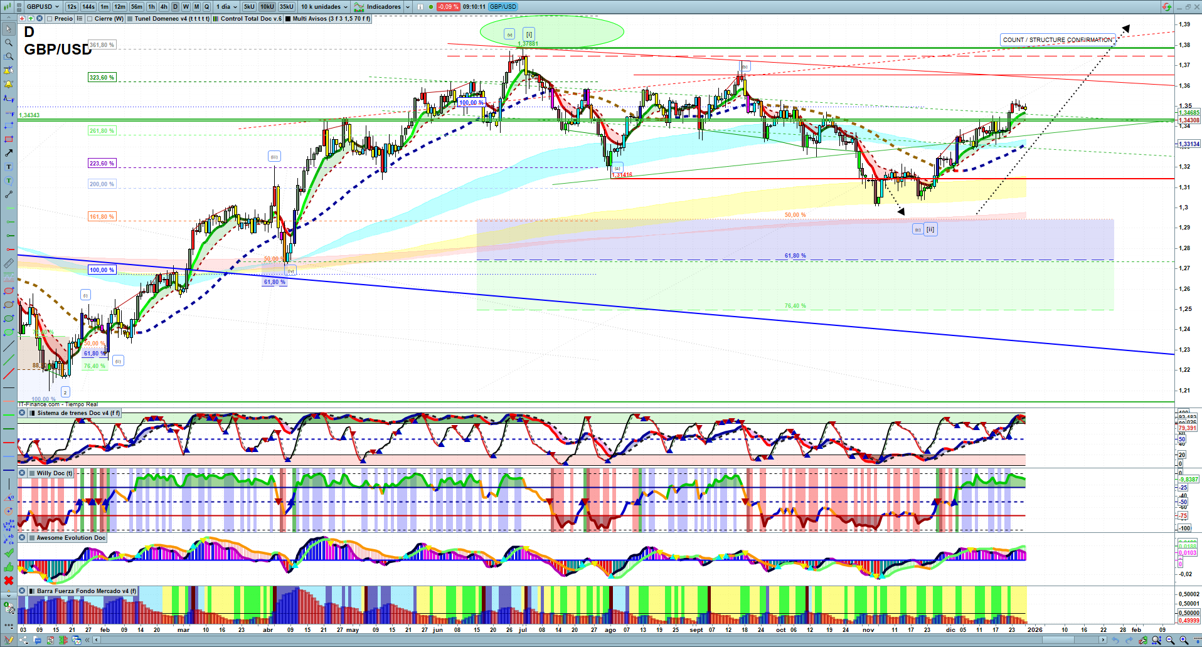
Task: Close the price panel with the blue X icon
Action: coord(40,19)
